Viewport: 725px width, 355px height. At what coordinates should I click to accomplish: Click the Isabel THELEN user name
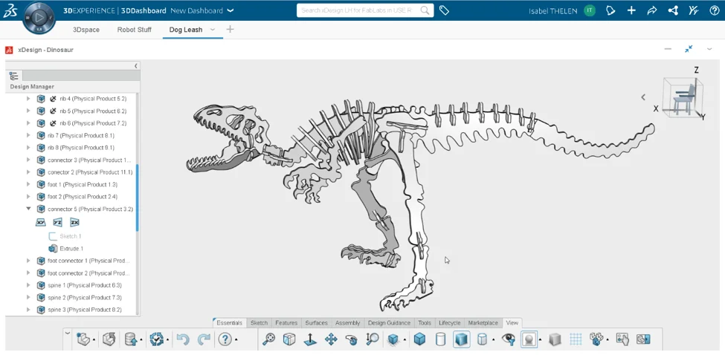pos(553,11)
